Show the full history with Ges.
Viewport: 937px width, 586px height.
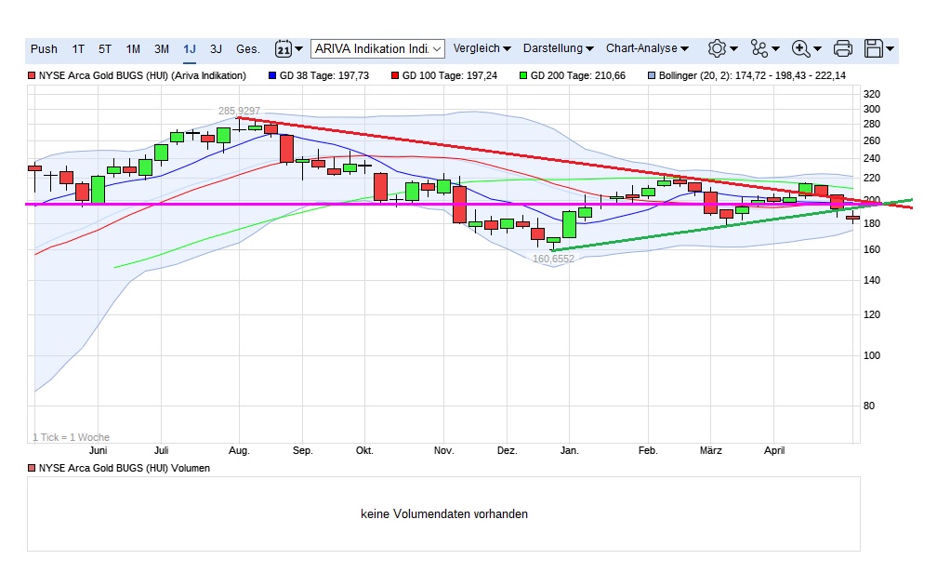[248, 48]
